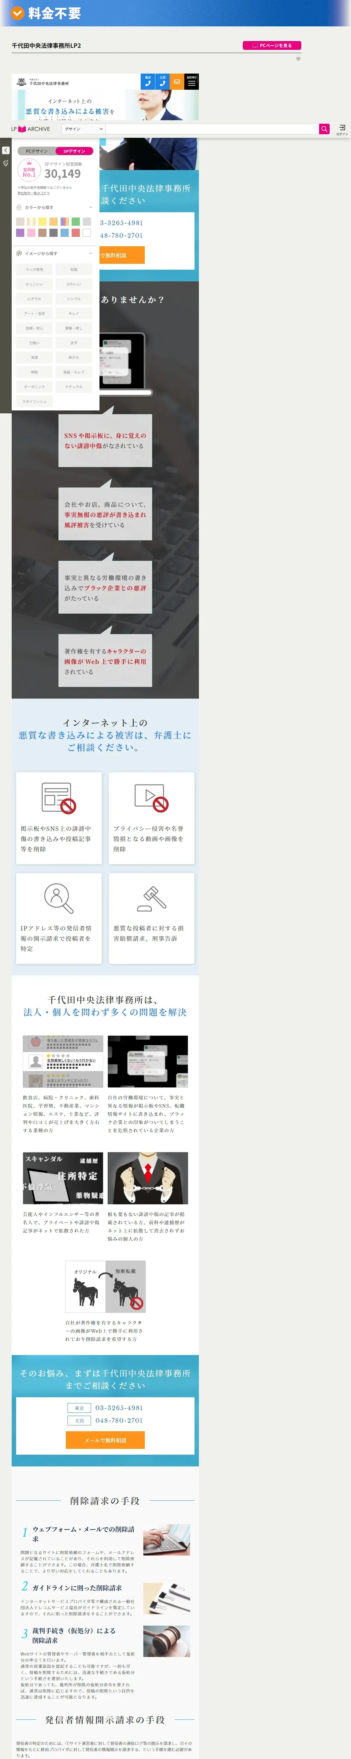This screenshot has height=1759, width=351.
Task: Click the image palette icon beside イメージから探す
Action: [x=19, y=253]
